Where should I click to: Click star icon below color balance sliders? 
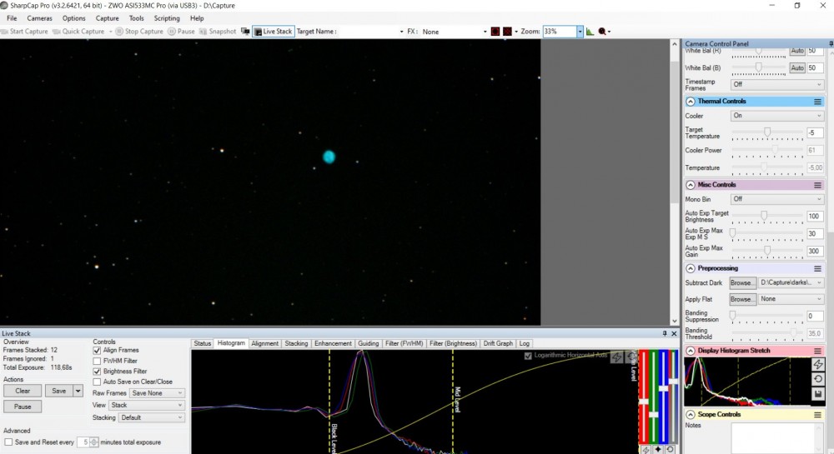tap(658, 449)
